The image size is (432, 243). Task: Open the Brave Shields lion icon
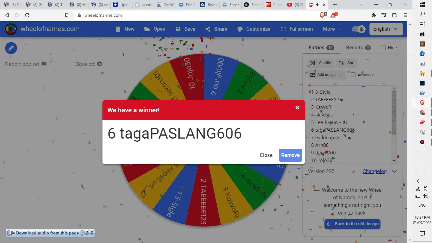tap(323, 15)
